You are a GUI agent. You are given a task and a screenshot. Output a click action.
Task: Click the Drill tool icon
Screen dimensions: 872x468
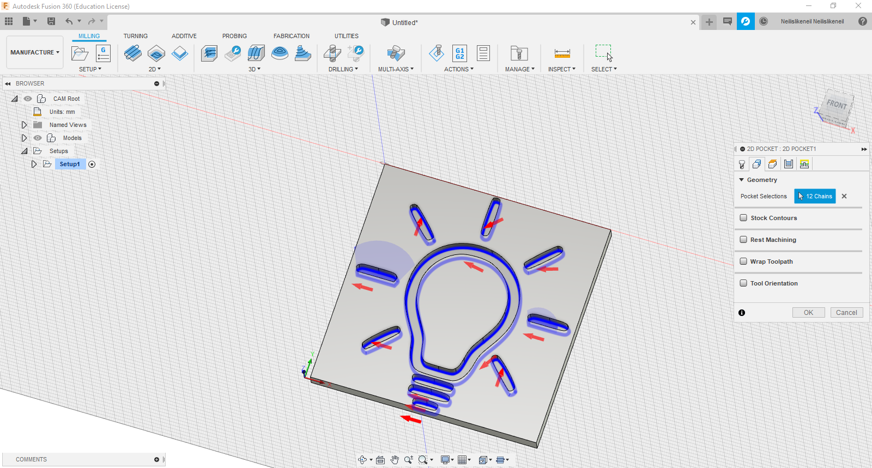tap(332, 53)
